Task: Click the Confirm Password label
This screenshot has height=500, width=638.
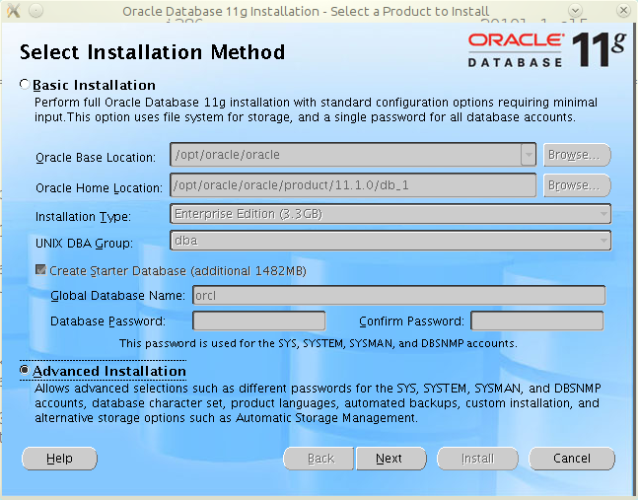Action: (411, 321)
